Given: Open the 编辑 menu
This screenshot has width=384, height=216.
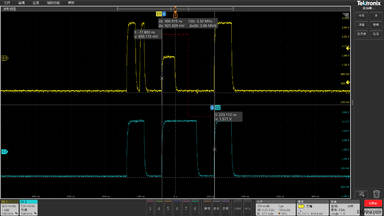Looking at the screenshot, I should tap(22, 3).
